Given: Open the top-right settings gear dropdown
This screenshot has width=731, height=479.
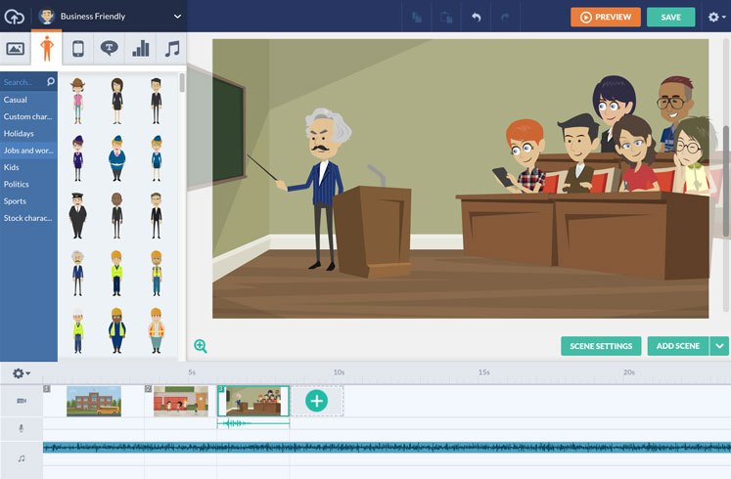Looking at the screenshot, I should click(716, 17).
